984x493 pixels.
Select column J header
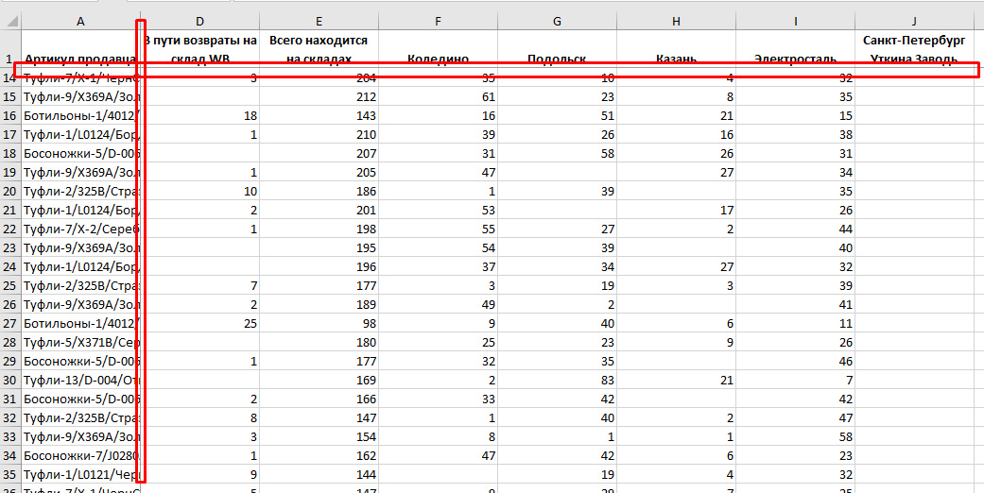pyautogui.click(x=914, y=21)
